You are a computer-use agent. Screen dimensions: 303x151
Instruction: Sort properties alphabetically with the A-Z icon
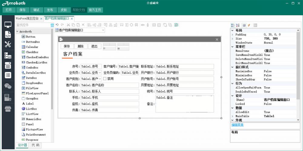[238, 25]
